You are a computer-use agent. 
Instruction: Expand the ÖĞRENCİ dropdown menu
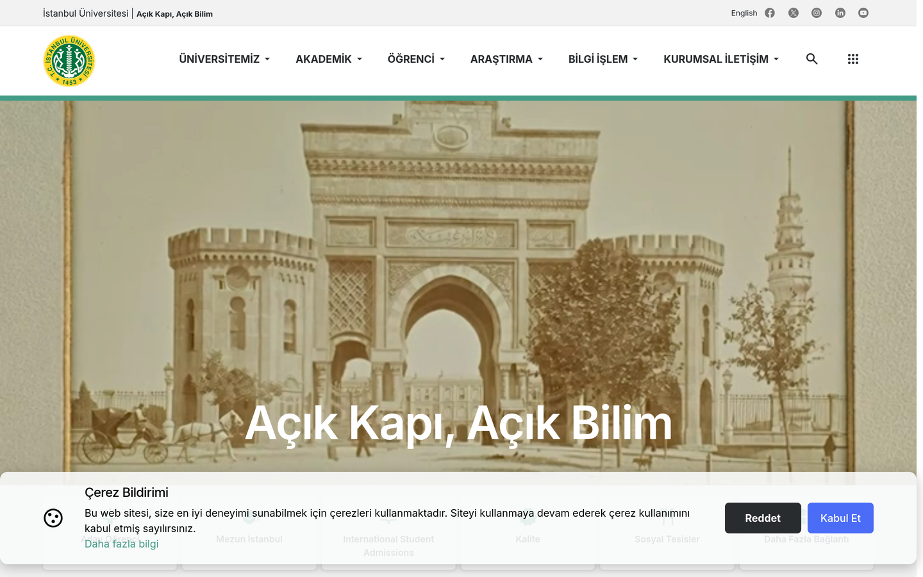pyautogui.click(x=416, y=59)
